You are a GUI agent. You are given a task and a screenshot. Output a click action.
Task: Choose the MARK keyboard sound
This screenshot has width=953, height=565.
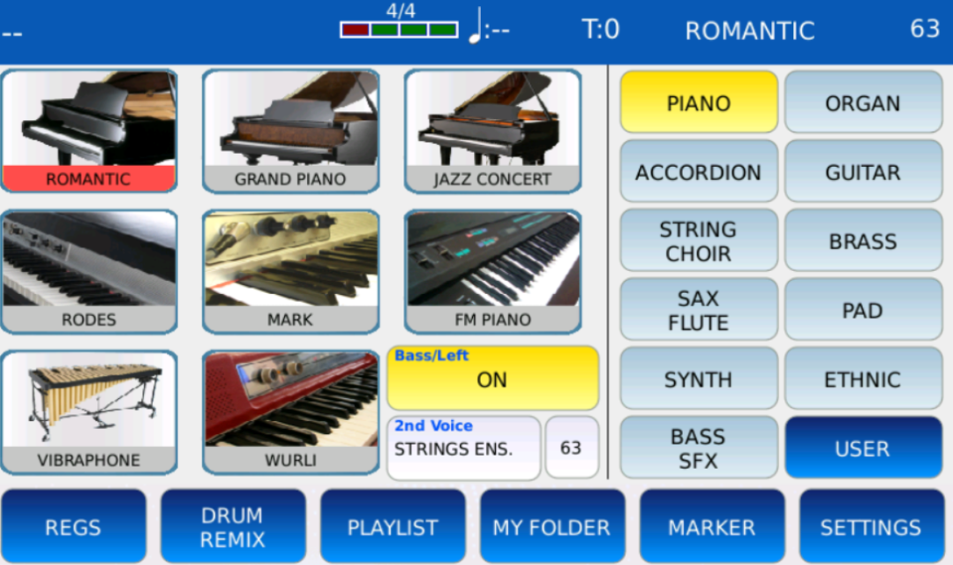coord(290,271)
